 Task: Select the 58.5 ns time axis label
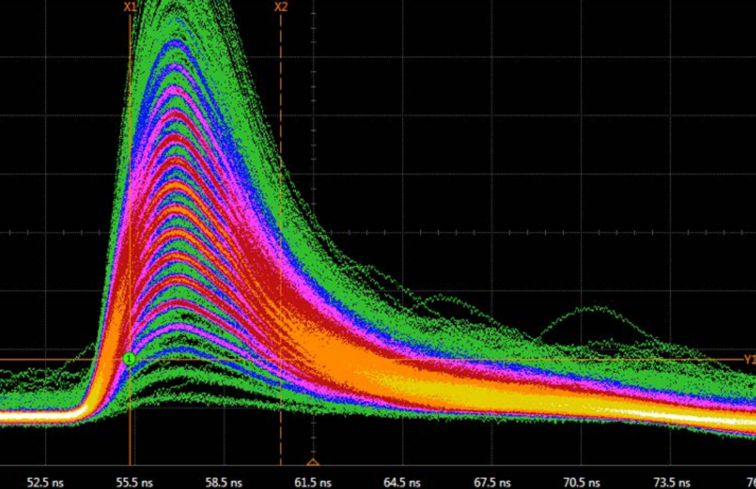click(223, 482)
